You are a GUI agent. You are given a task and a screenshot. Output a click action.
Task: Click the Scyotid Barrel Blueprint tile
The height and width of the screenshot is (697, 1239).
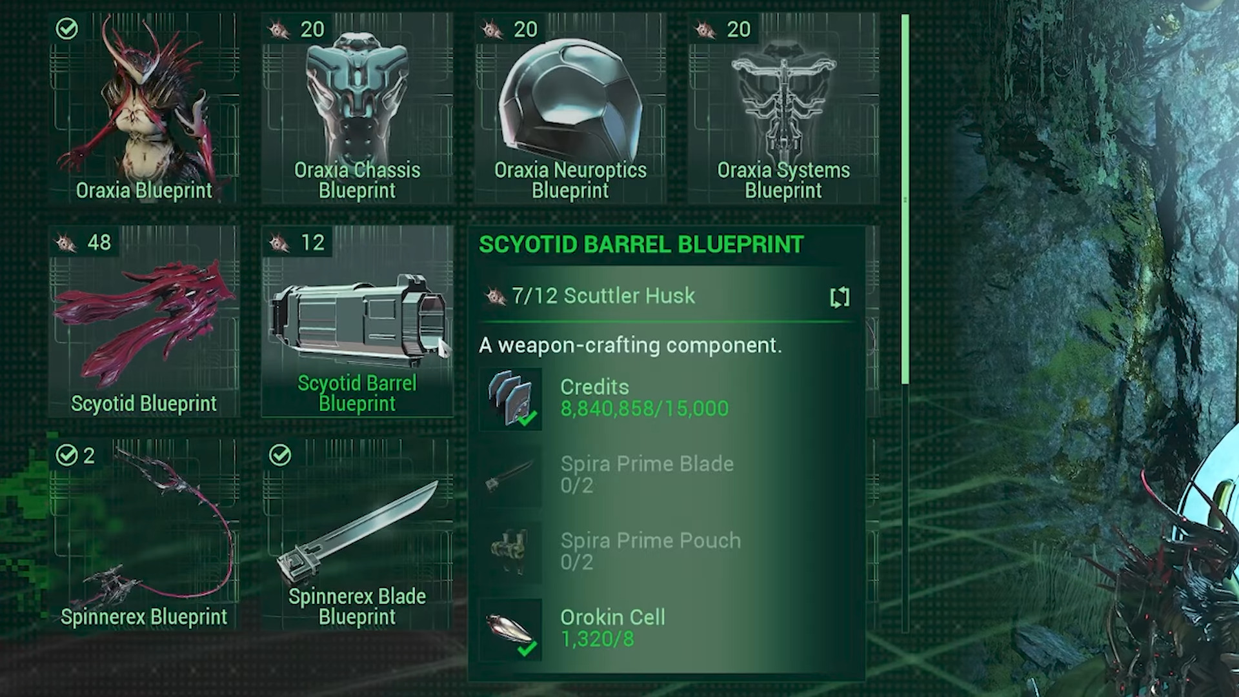357,321
